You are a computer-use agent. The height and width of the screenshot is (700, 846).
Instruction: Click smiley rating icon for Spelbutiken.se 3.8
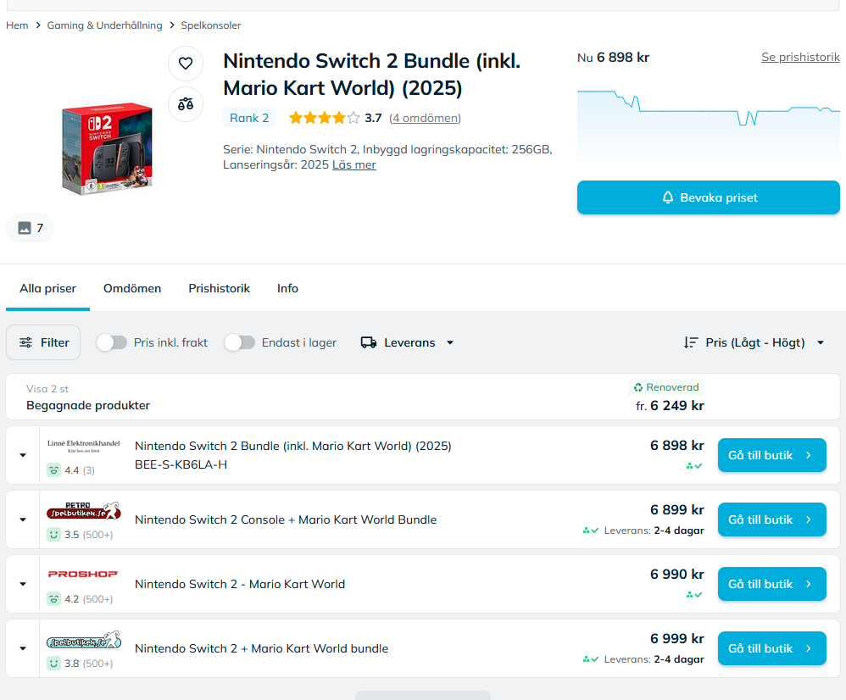54,664
